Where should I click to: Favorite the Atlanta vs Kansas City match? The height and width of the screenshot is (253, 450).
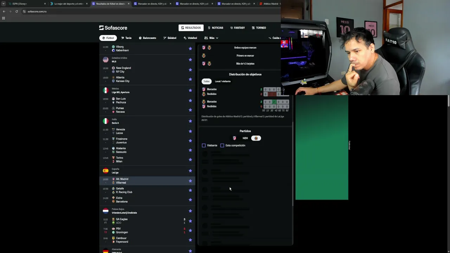click(x=190, y=79)
